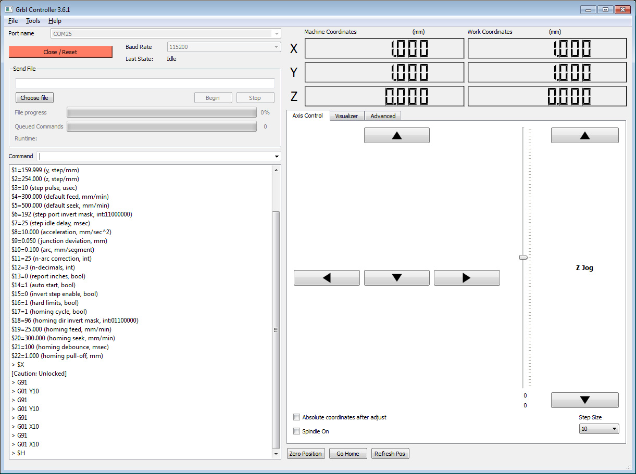636x474 pixels.
Task: Expand the Command history dropdown arrow
Action: coord(276,157)
